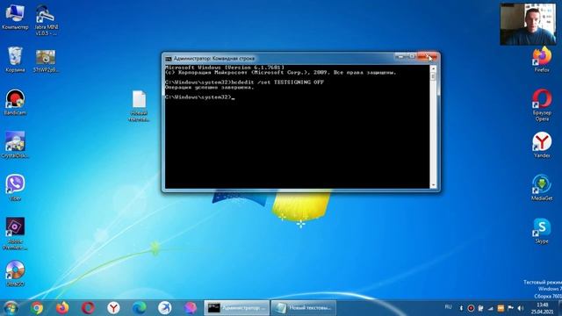Select the Новый текстовый document on desktop
Screen dimensions: 562x316
(139, 106)
